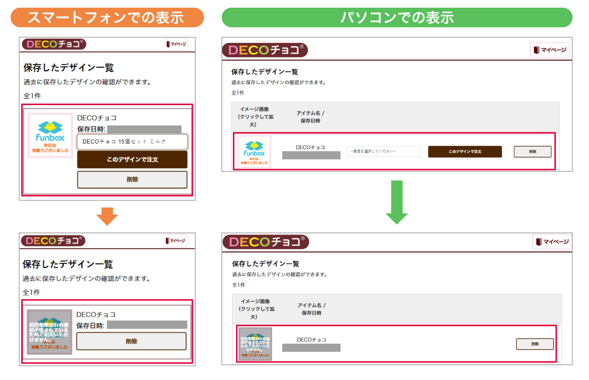Click expired greyed-out thumbnail in lower PC view

(x=255, y=344)
